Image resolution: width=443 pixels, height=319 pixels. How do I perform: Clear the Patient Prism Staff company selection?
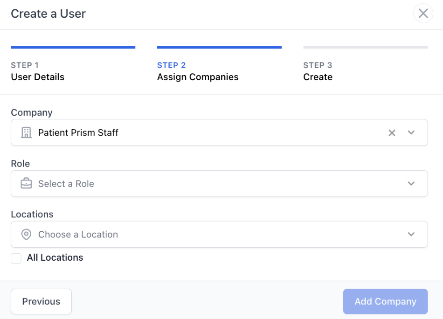pos(392,133)
